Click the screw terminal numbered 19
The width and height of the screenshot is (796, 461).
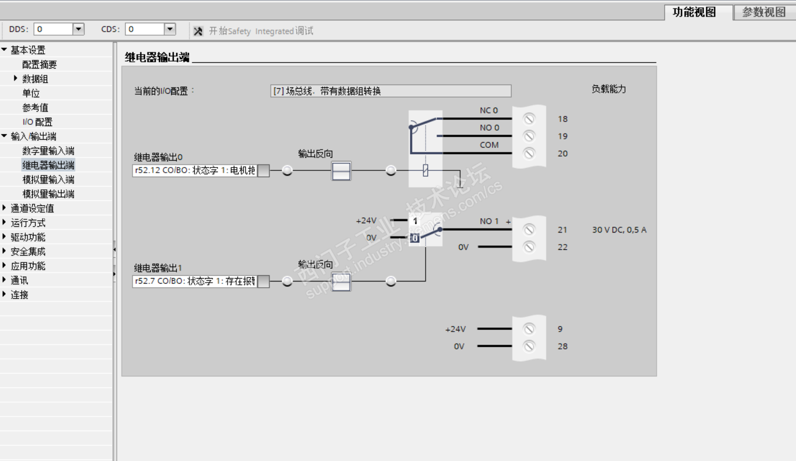tap(529, 136)
